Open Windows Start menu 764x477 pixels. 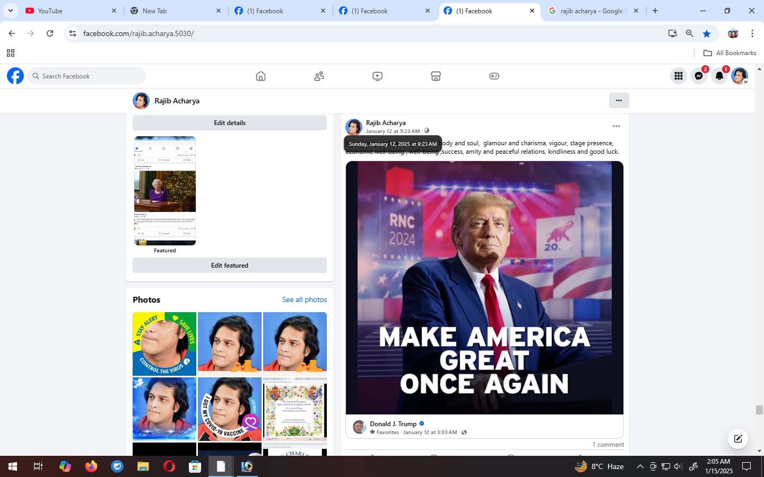coord(13,466)
